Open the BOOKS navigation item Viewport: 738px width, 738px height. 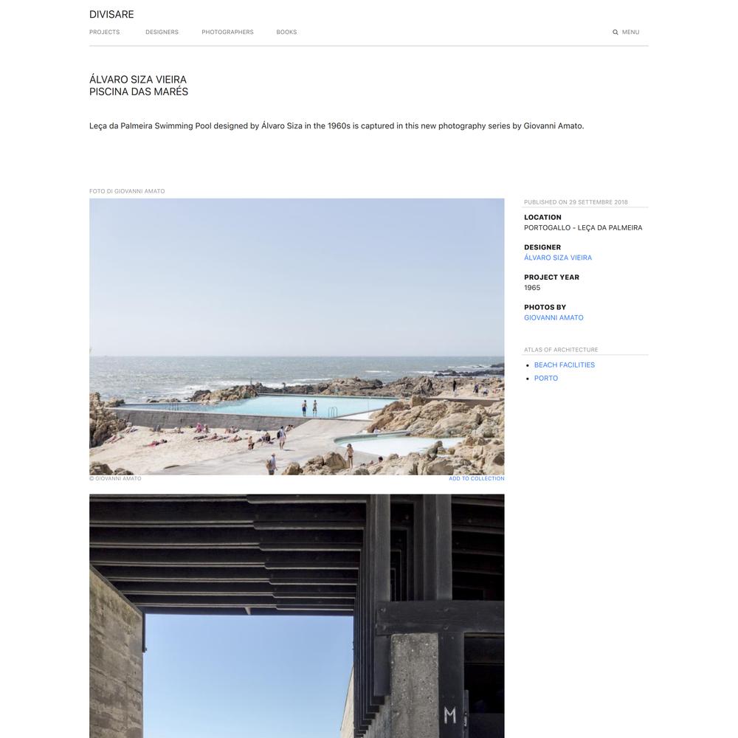click(x=286, y=32)
